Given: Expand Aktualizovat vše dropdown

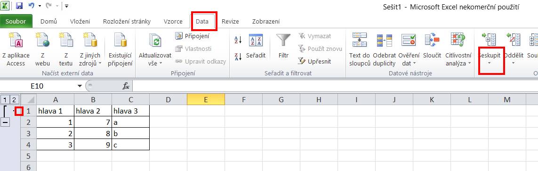Looking at the screenshot, I should [x=161, y=64].
